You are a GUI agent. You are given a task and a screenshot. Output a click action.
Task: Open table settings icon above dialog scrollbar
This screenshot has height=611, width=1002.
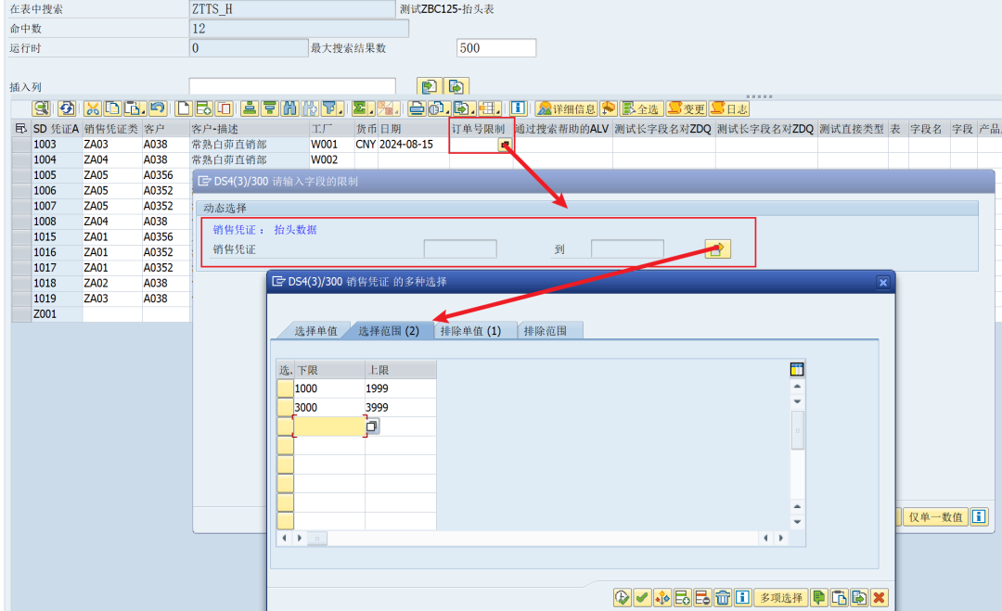pos(797,369)
